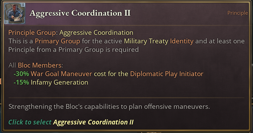Open the 'Primary Group' concept link
Viewport: 253px width, 133px height.
pyautogui.click(x=57, y=41)
